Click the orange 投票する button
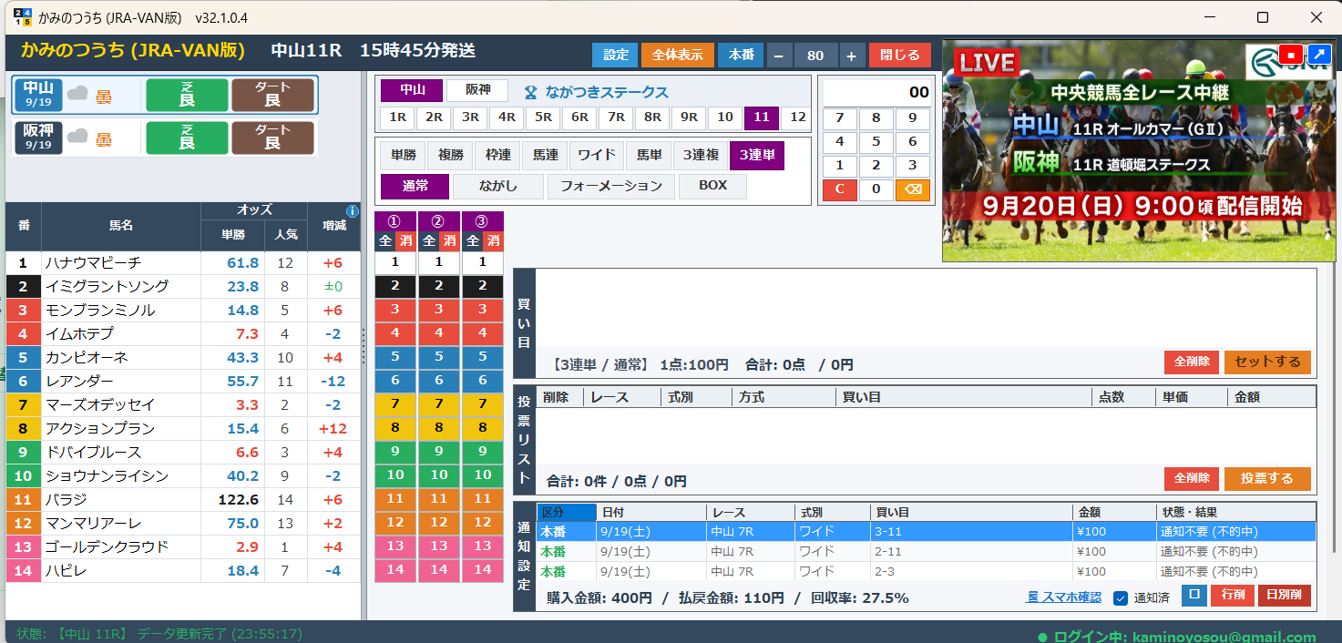 [x=1267, y=478]
